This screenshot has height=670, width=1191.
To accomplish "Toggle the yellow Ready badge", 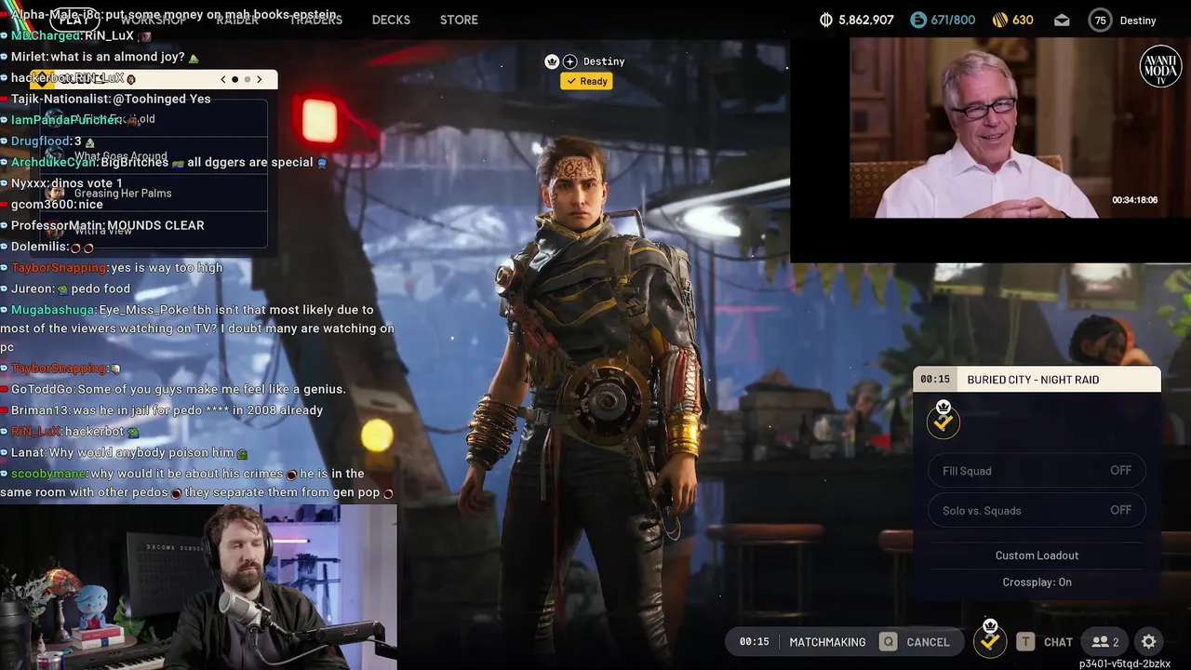I will [586, 81].
